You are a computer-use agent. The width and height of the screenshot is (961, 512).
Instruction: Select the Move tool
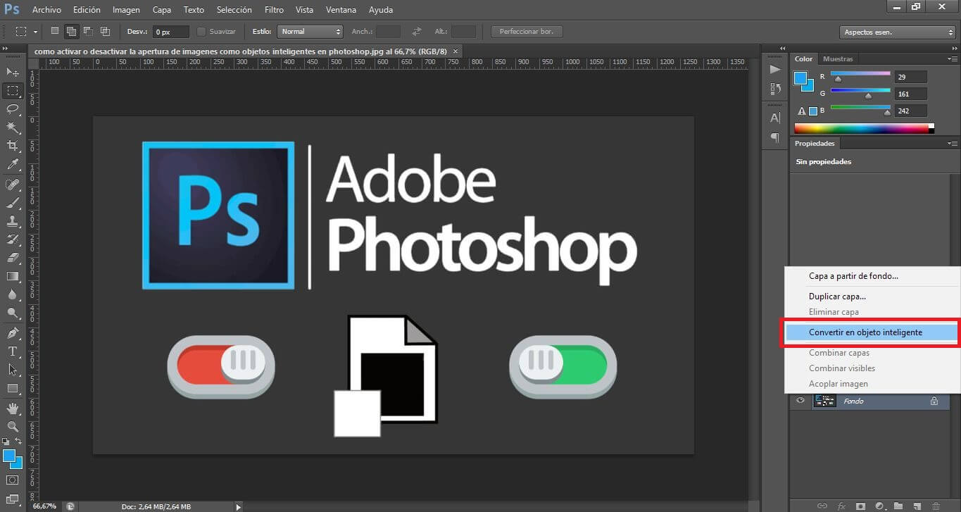(13, 72)
